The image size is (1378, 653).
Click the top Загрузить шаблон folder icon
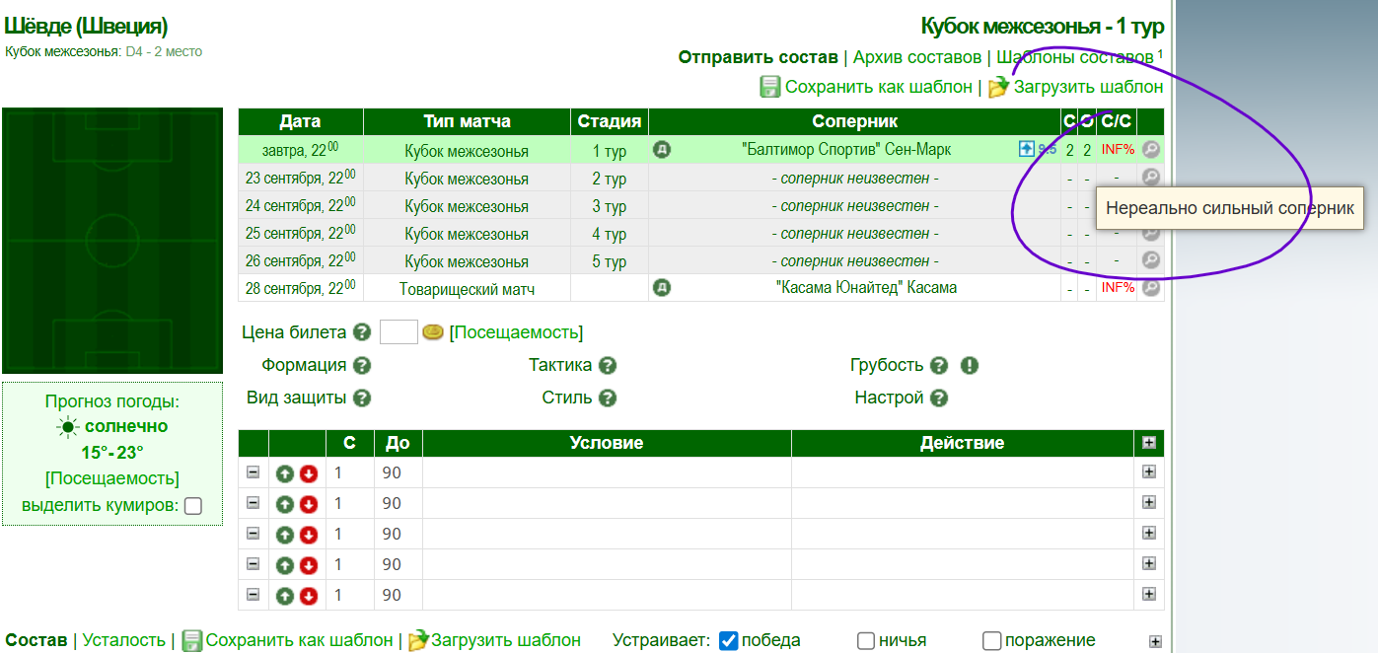coord(999,87)
